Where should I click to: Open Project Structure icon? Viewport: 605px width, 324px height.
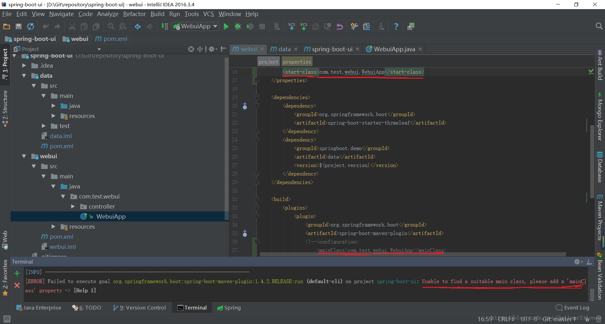(366, 27)
